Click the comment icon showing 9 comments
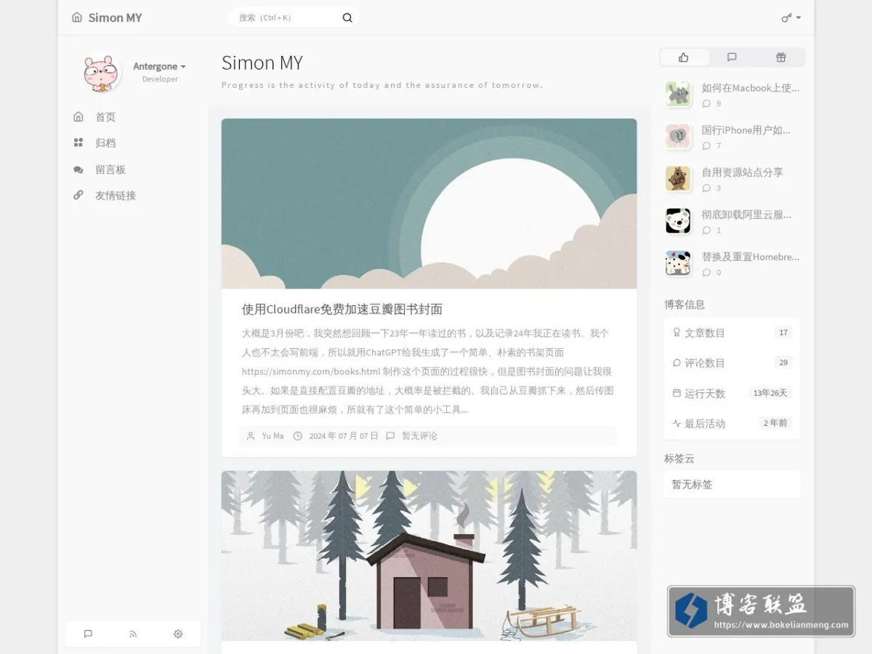The height and width of the screenshot is (654, 872). tap(706, 104)
